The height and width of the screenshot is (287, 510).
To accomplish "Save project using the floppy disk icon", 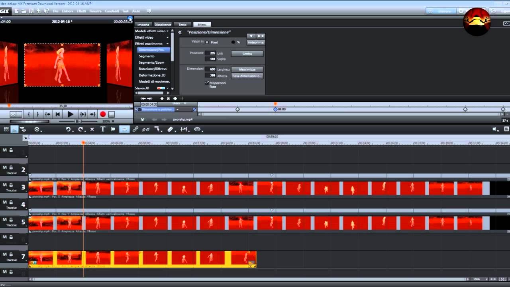I will pyautogui.click(x=31, y=11).
